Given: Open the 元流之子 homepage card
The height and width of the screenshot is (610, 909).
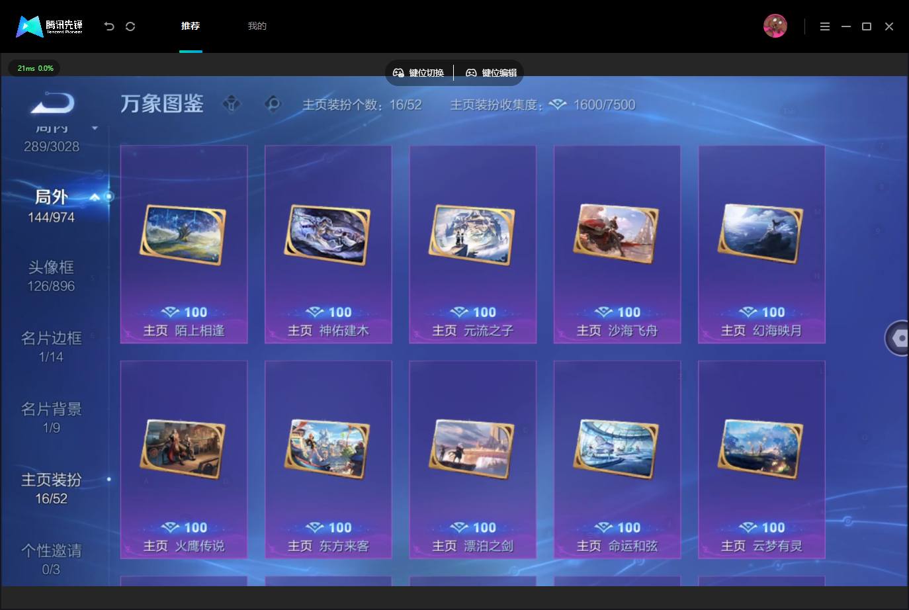Looking at the screenshot, I should 472,244.
